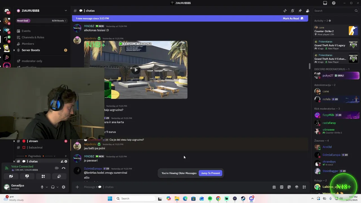Go to moderator-only channel
Viewport: 361px width, 203px height.
41,61
